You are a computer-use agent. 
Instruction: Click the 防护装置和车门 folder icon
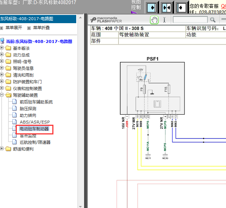pos(8,81)
